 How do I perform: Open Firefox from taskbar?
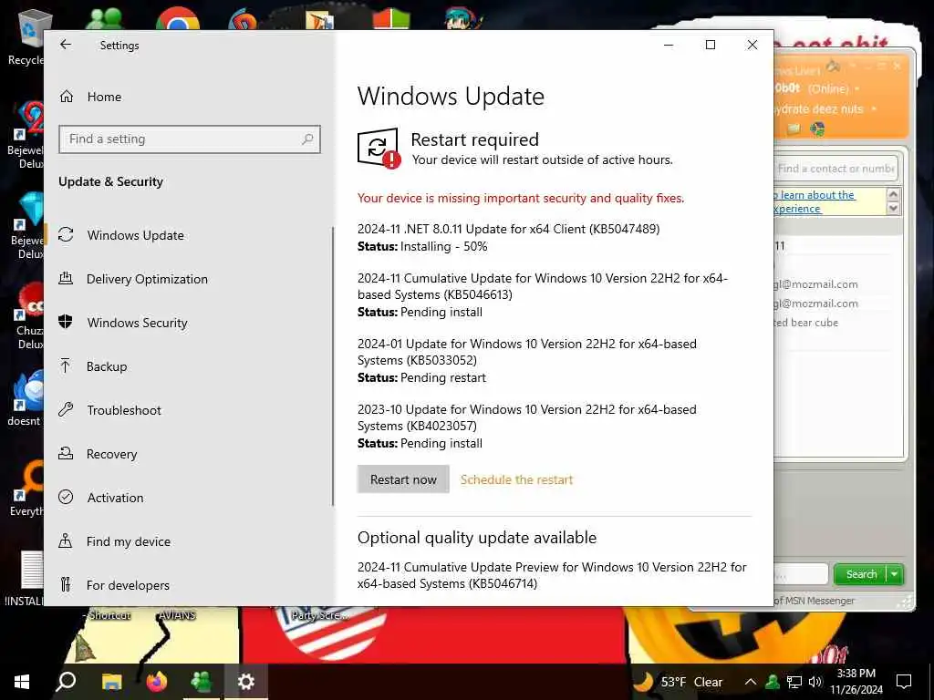[x=156, y=682]
